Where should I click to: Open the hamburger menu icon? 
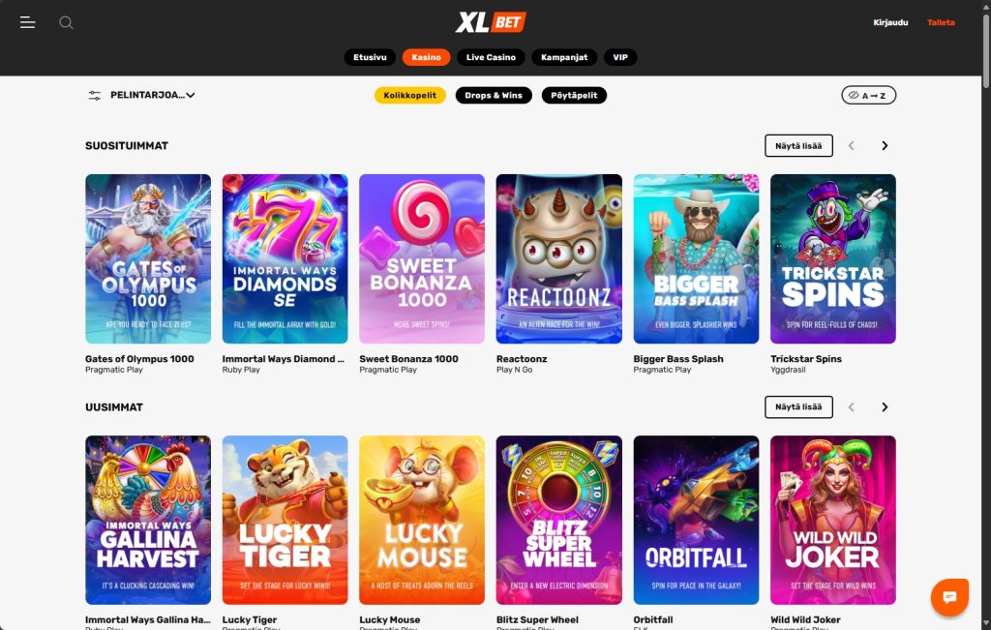click(27, 23)
